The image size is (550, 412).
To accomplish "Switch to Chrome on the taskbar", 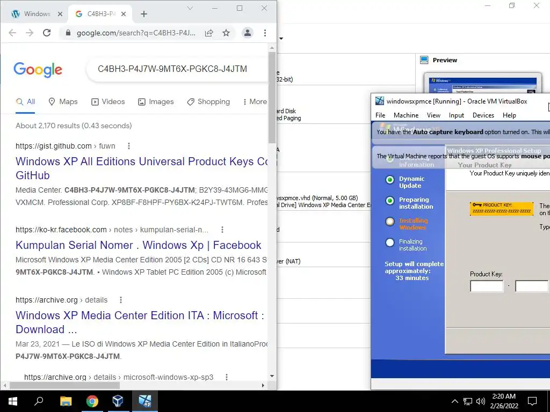I will pyautogui.click(x=92, y=401).
